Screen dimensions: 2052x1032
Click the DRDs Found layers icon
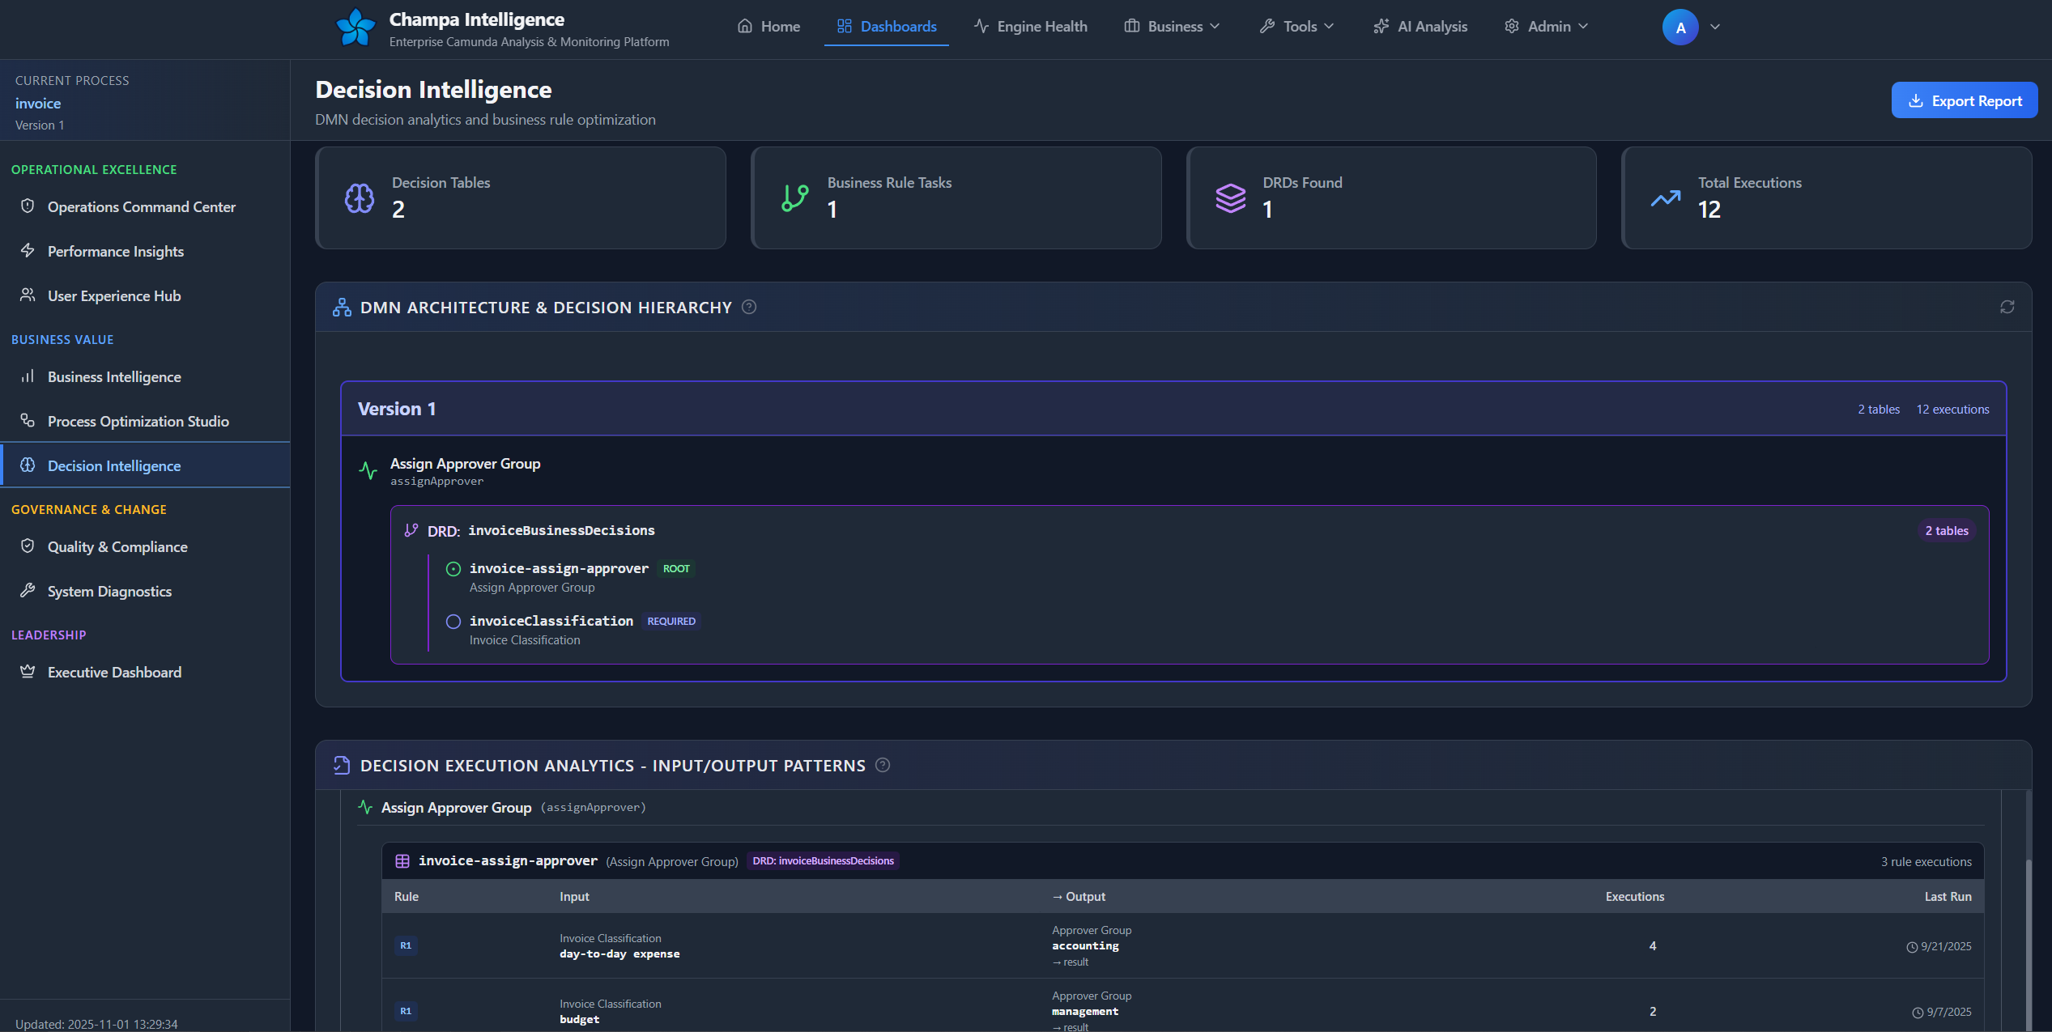tap(1230, 197)
